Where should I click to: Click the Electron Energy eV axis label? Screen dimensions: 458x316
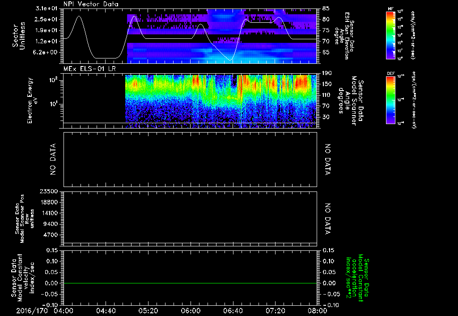coord(32,100)
